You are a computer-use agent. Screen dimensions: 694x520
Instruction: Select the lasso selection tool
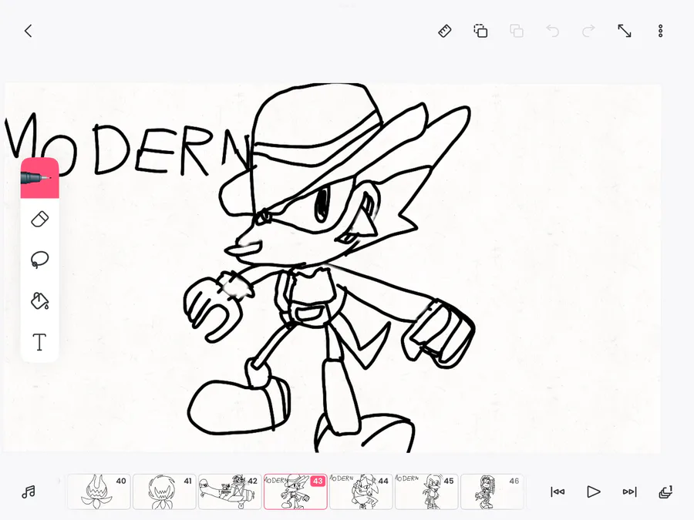[x=40, y=260]
